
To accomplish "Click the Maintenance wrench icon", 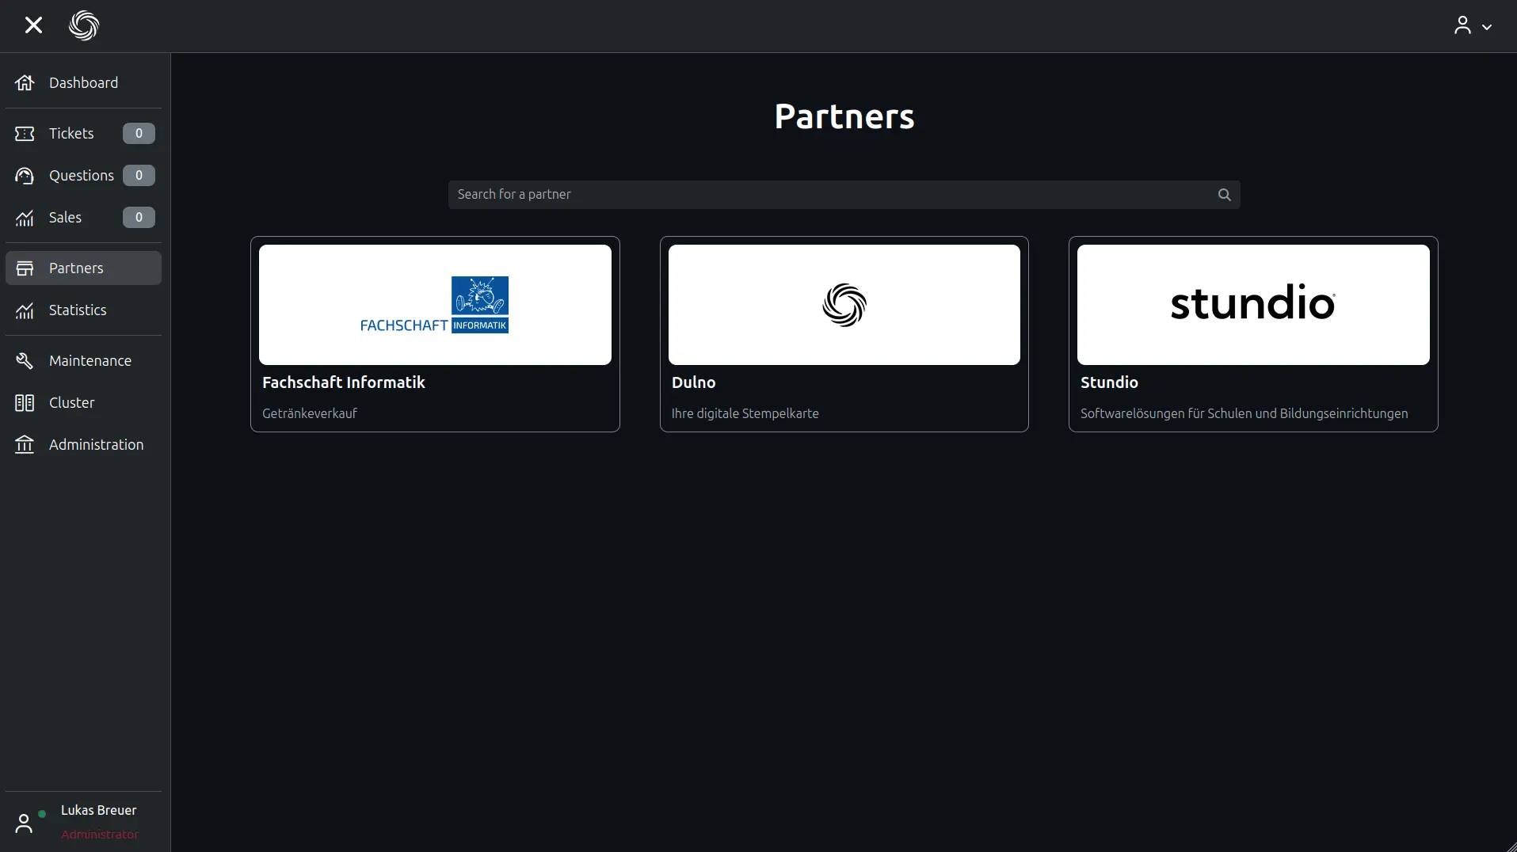I will coord(25,361).
